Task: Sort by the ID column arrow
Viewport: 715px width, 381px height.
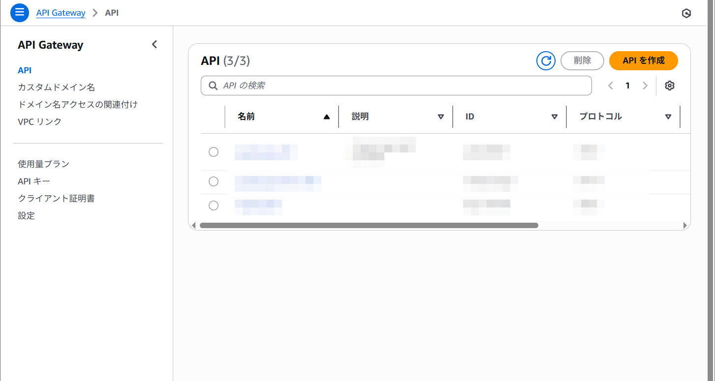Action: point(555,117)
